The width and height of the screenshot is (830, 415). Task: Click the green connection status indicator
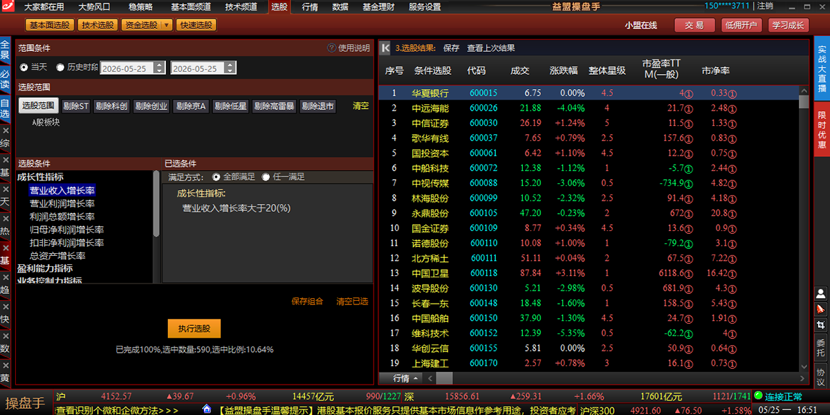758,396
